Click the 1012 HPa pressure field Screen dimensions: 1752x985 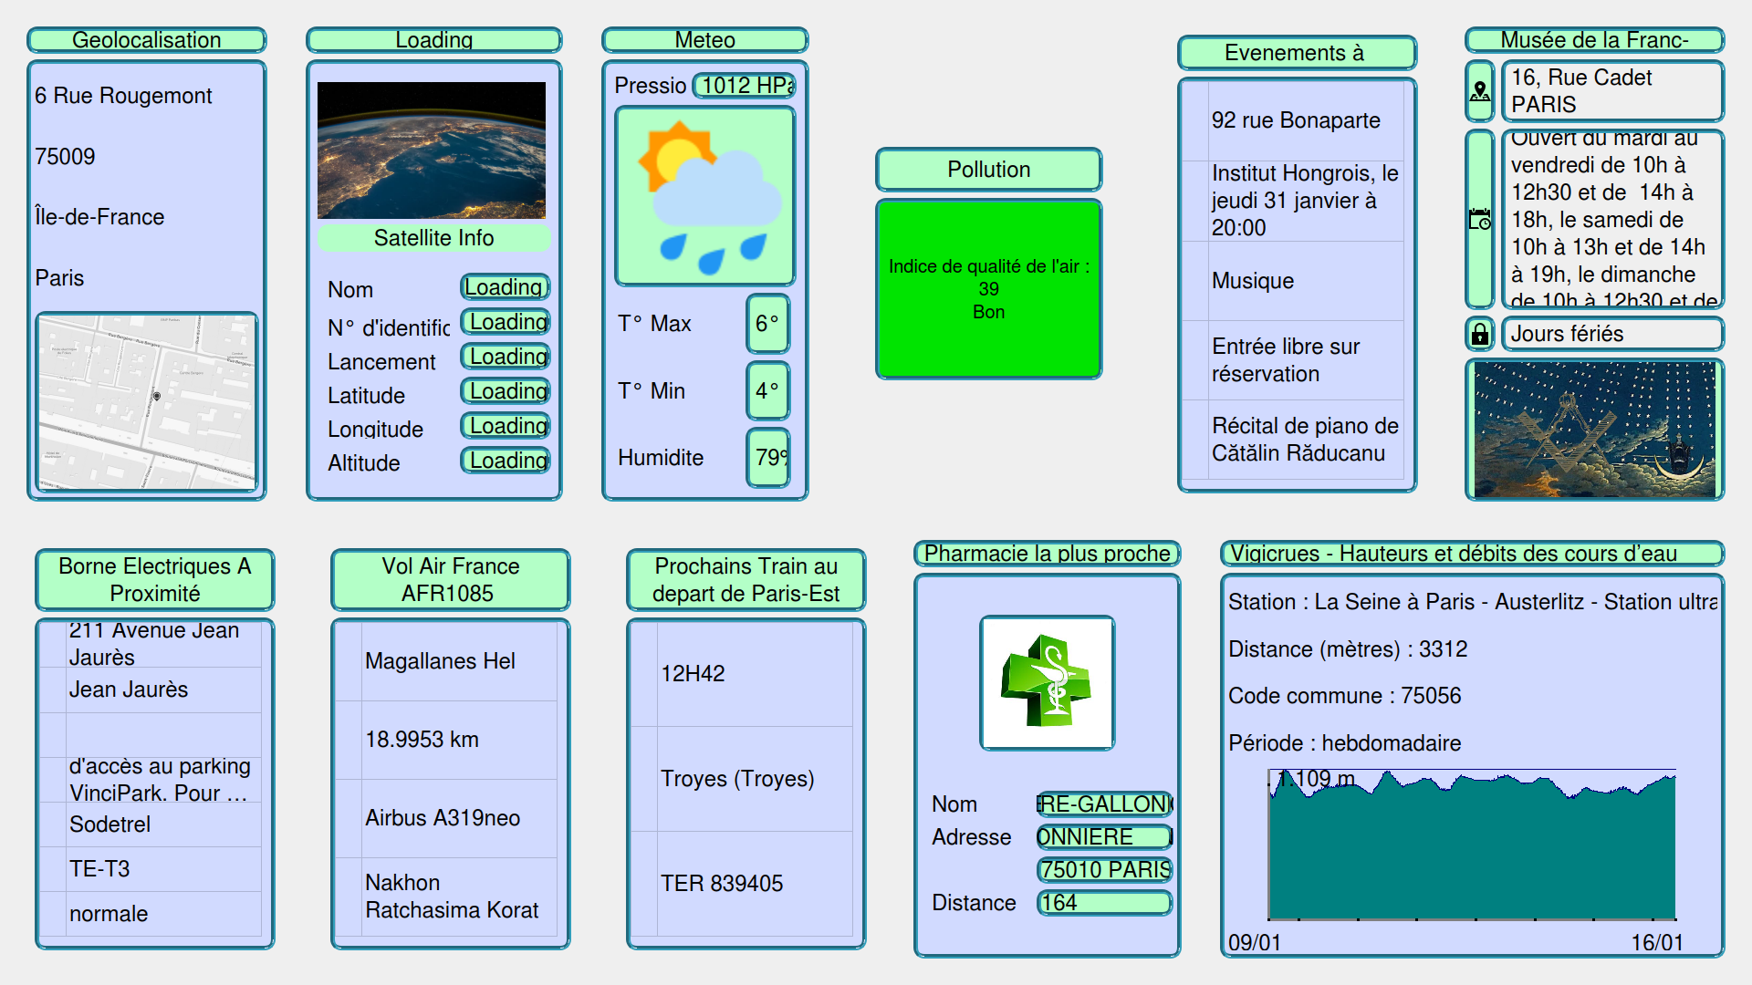pyautogui.click(x=744, y=86)
